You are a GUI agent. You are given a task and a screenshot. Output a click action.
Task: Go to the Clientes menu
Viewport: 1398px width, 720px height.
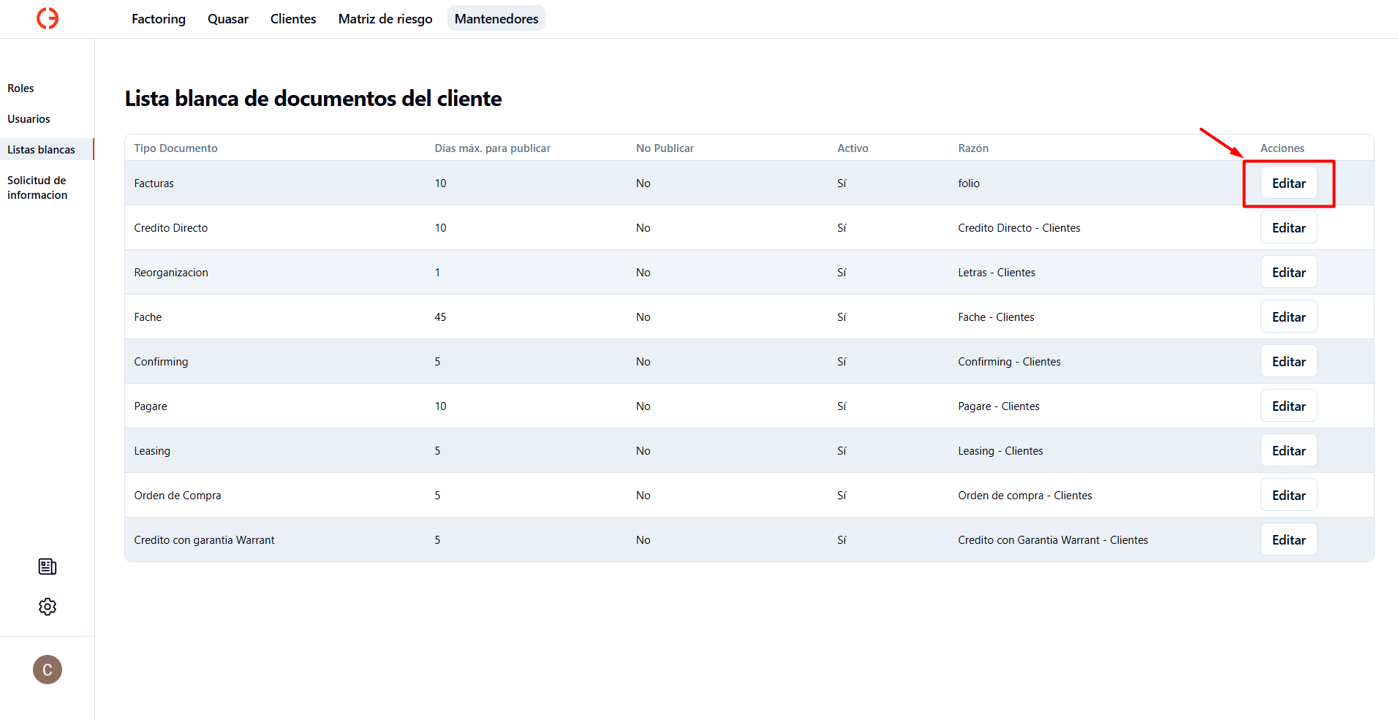click(293, 19)
